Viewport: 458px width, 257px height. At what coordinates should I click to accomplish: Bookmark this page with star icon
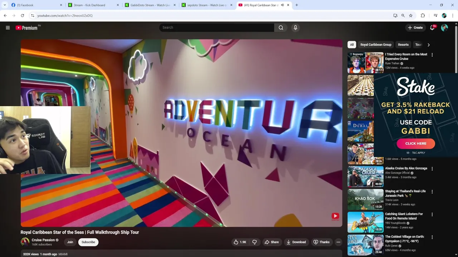coord(411,15)
